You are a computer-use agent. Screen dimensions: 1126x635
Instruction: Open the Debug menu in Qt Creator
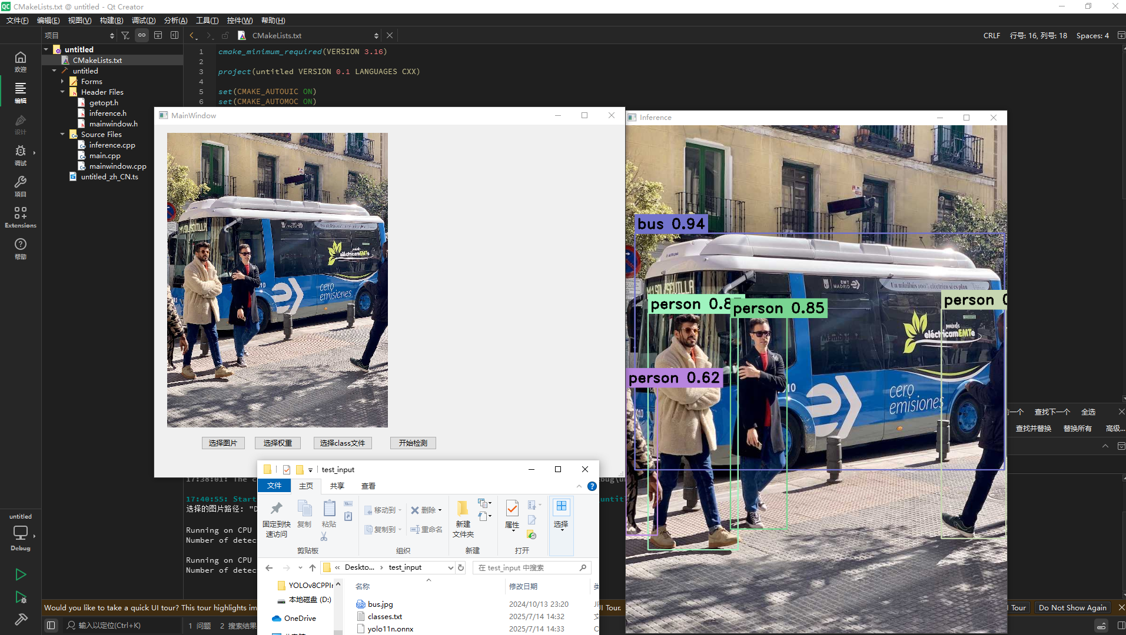(144, 21)
